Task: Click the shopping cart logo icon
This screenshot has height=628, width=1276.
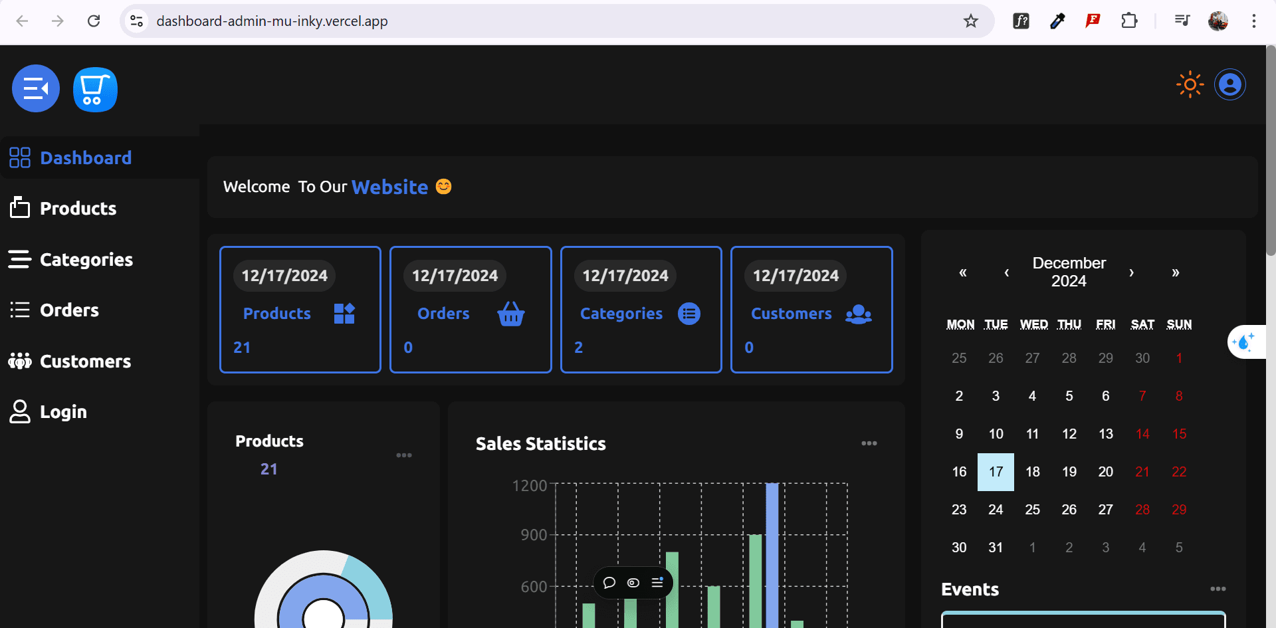Action: [x=95, y=89]
